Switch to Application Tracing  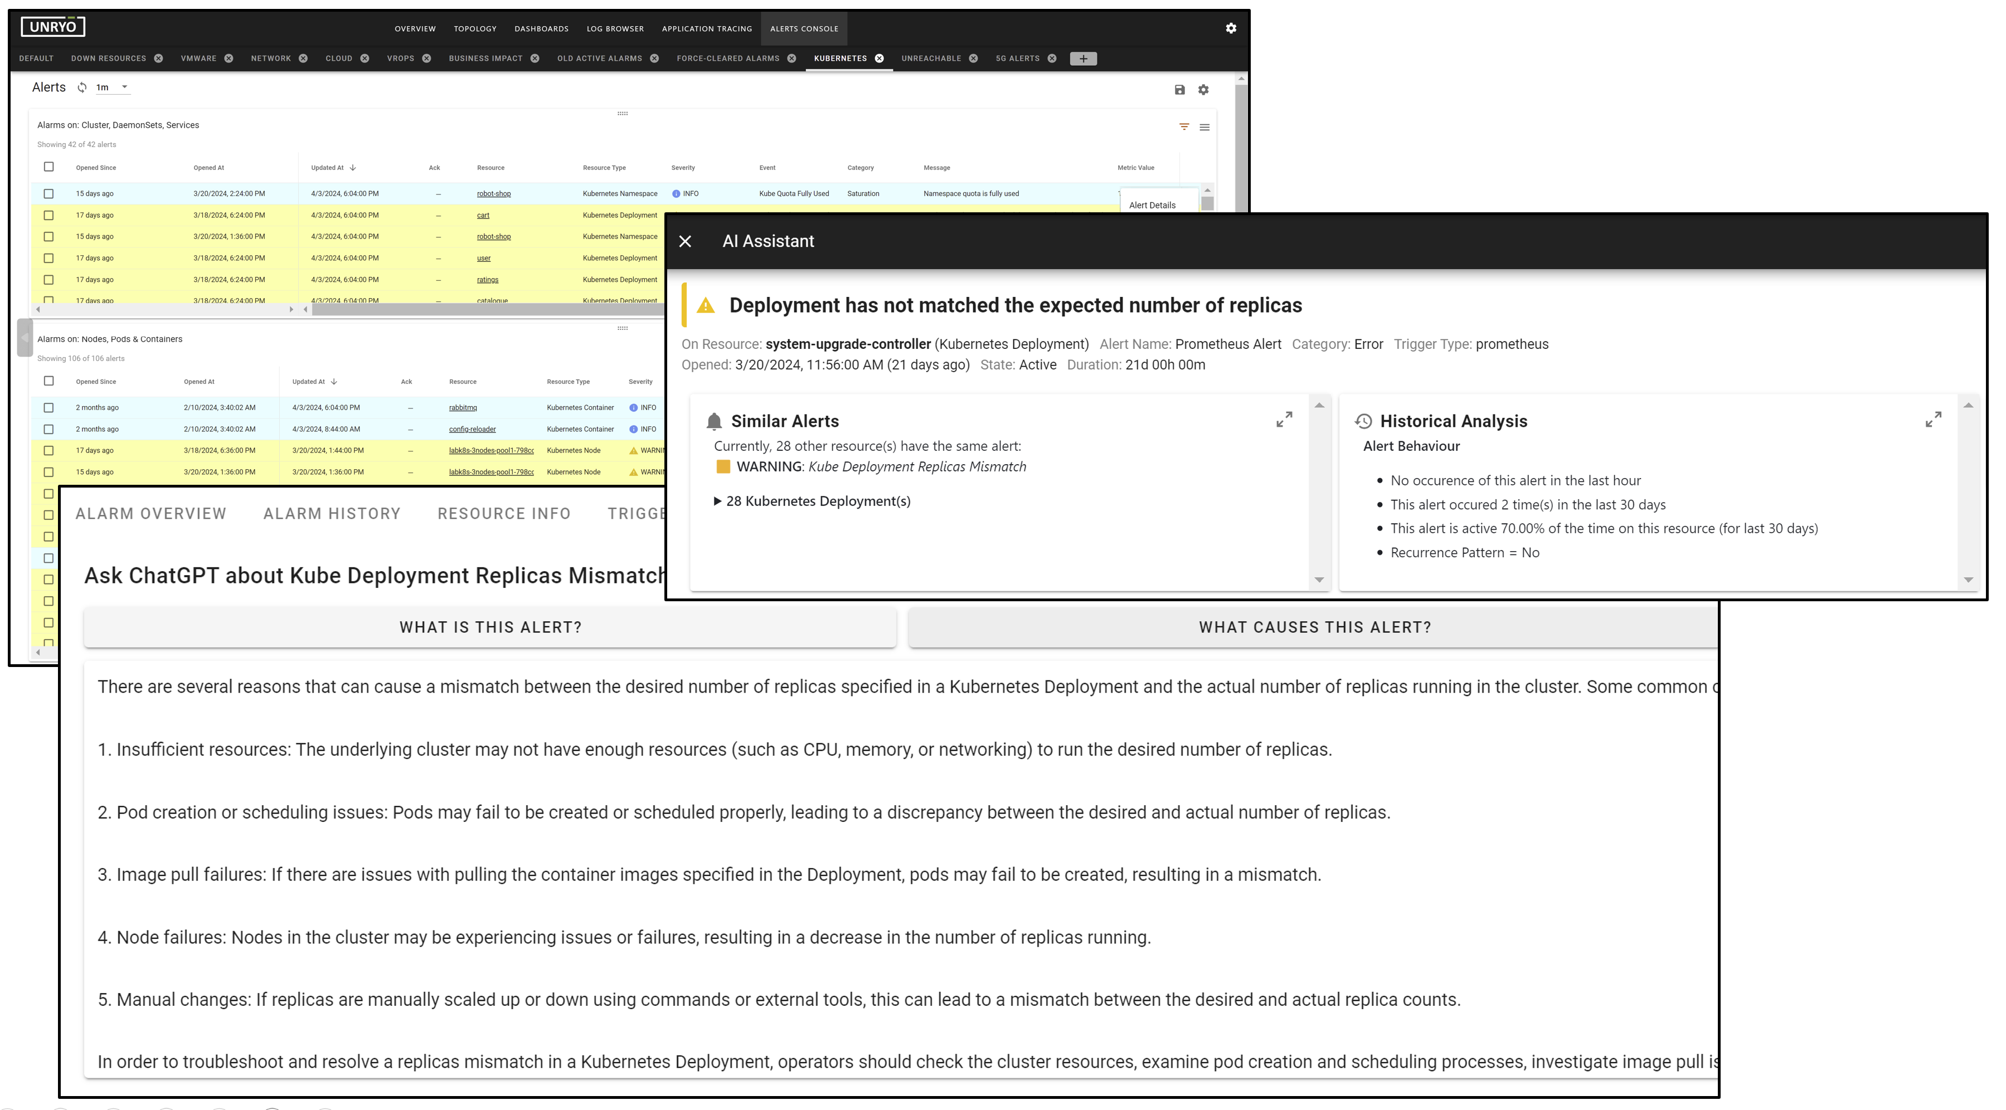click(707, 29)
